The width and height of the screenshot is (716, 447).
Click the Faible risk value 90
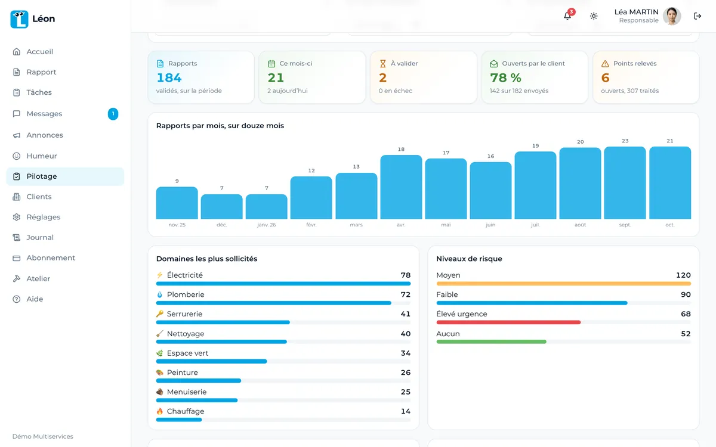tap(686, 294)
